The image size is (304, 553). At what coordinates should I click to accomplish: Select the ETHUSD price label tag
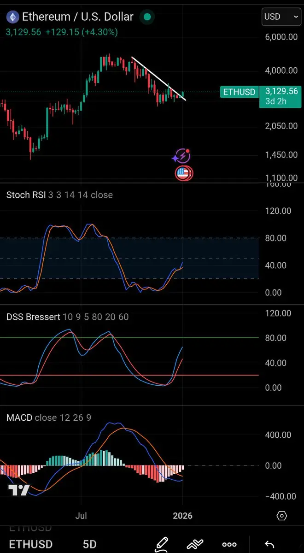pos(239,92)
